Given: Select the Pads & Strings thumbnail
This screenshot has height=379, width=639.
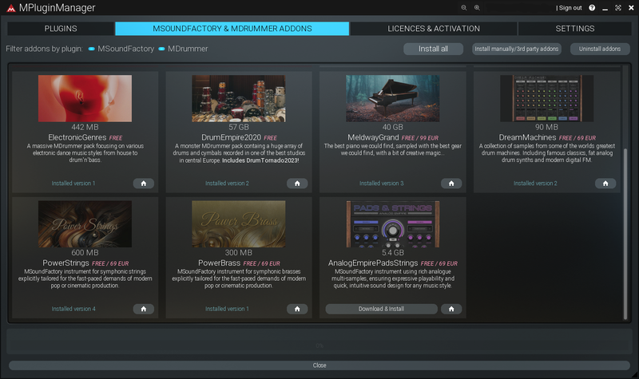Looking at the screenshot, I should (x=392, y=224).
